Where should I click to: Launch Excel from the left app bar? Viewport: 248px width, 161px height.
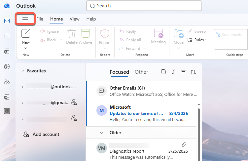[7, 51]
